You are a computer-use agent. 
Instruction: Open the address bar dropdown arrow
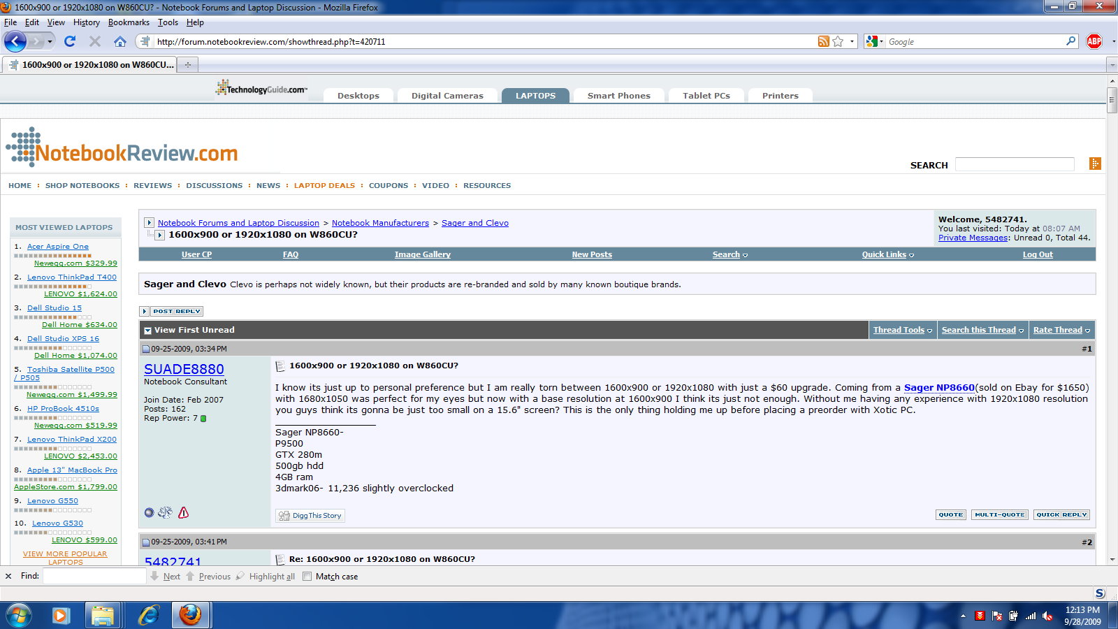(852, 41)
